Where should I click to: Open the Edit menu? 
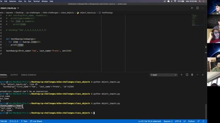pyautogui.click(x=5, y=1)
